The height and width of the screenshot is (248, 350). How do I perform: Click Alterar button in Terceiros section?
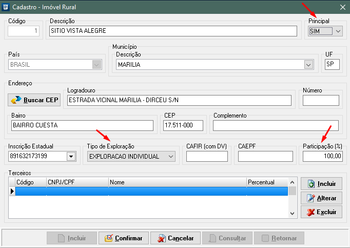tap(321, 198)
